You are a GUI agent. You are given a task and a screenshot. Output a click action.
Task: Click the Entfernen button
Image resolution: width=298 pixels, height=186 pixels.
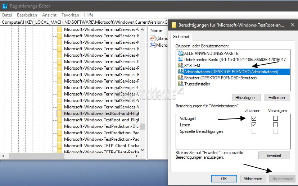point(276,98)
